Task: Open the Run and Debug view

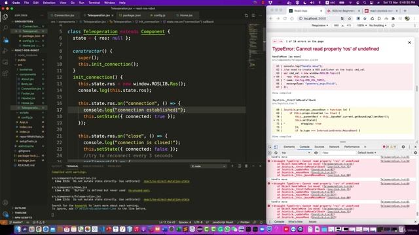Action: 5,51
